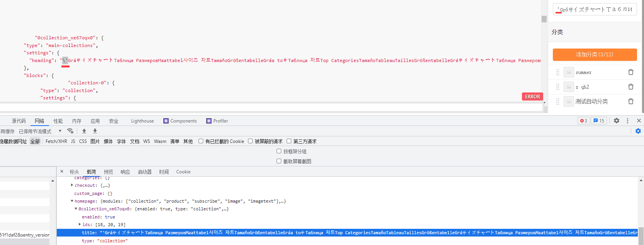Switch to Lighthouse tab
The width and height of the screenshot is (644, 245).
[x=142, y=121]
